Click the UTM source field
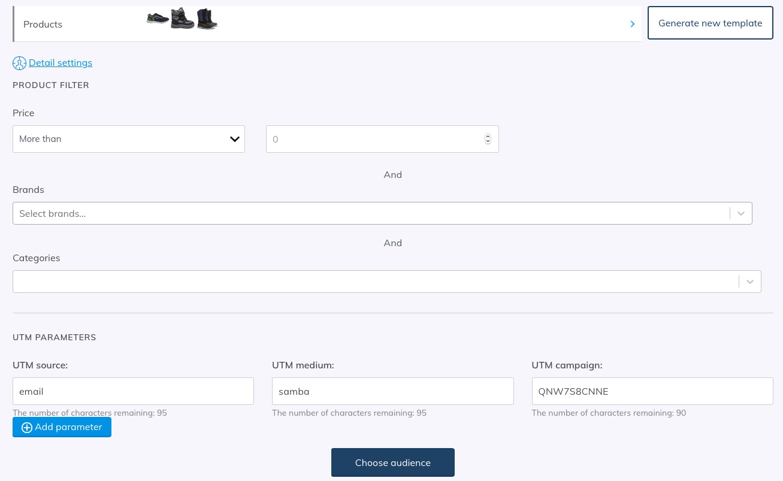 pos(133,391)
